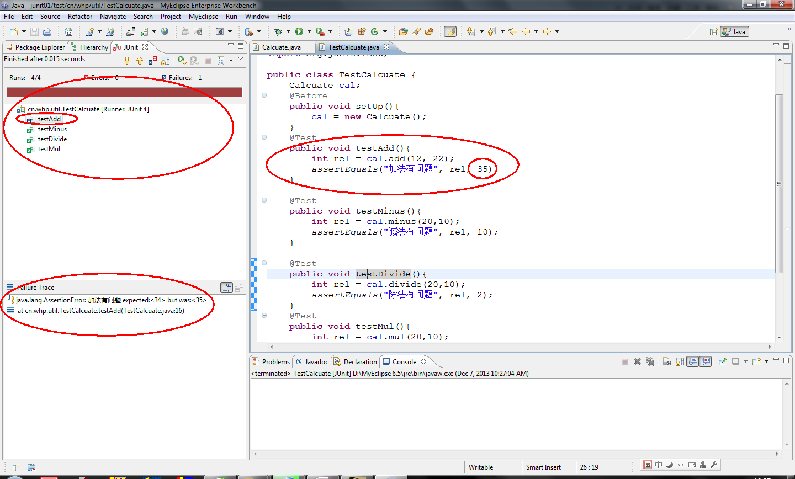The image size is (795, 479).
Task: Switch to the Problems tab
Action: (x=271, y=361)
